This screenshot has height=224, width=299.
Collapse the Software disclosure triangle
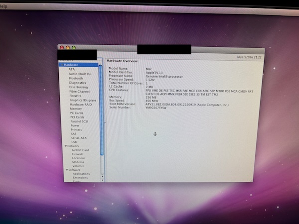tap(67, 170)
